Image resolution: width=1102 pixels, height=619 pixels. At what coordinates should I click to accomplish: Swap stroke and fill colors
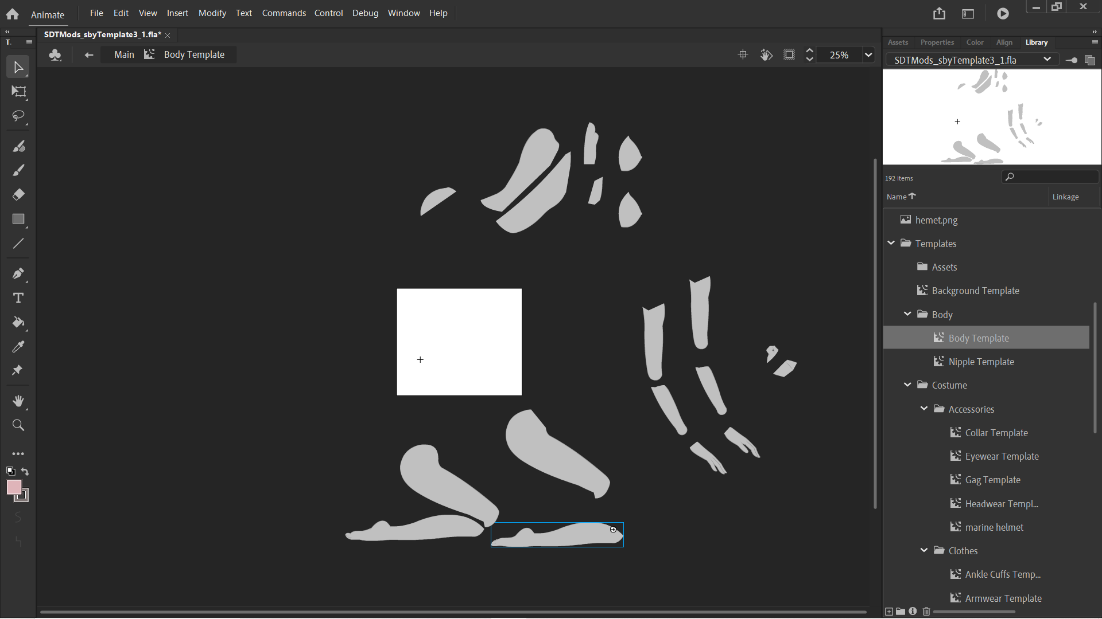tap(25, 471)
